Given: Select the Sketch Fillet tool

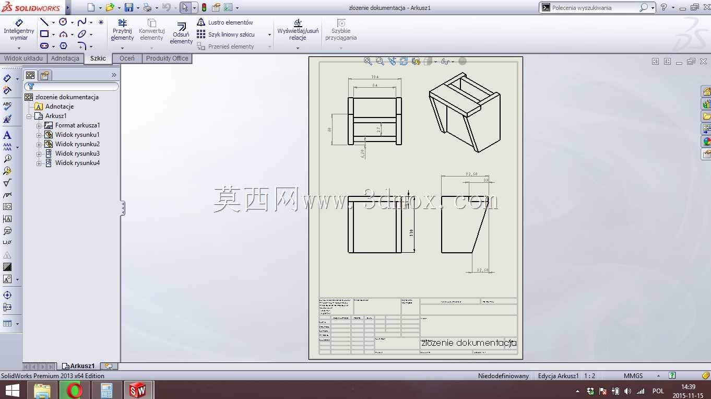Looking at the screenshot, I should click(x=82, y=46).
